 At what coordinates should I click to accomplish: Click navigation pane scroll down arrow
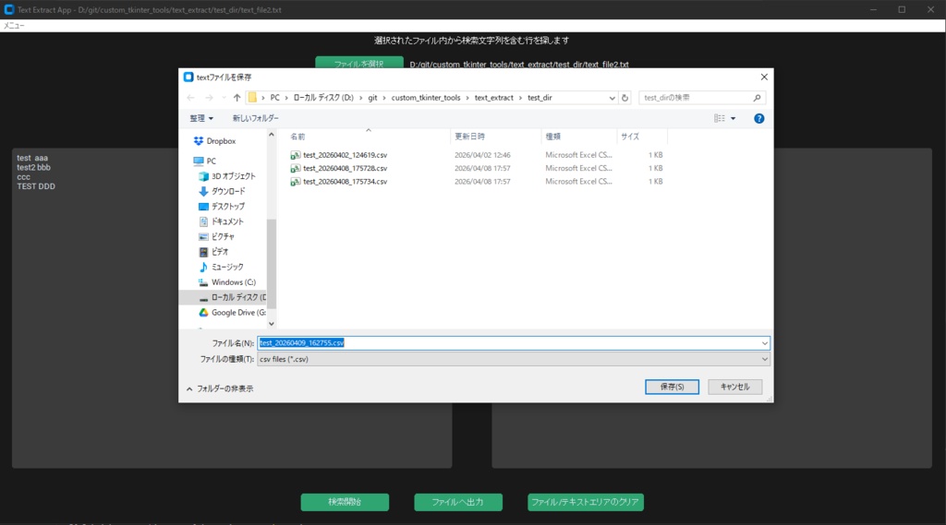pos(272,324)
